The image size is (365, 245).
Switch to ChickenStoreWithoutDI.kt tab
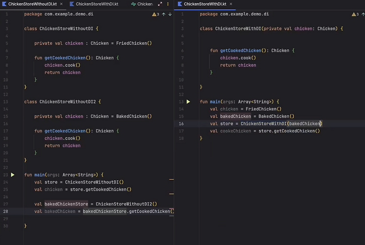32,4
